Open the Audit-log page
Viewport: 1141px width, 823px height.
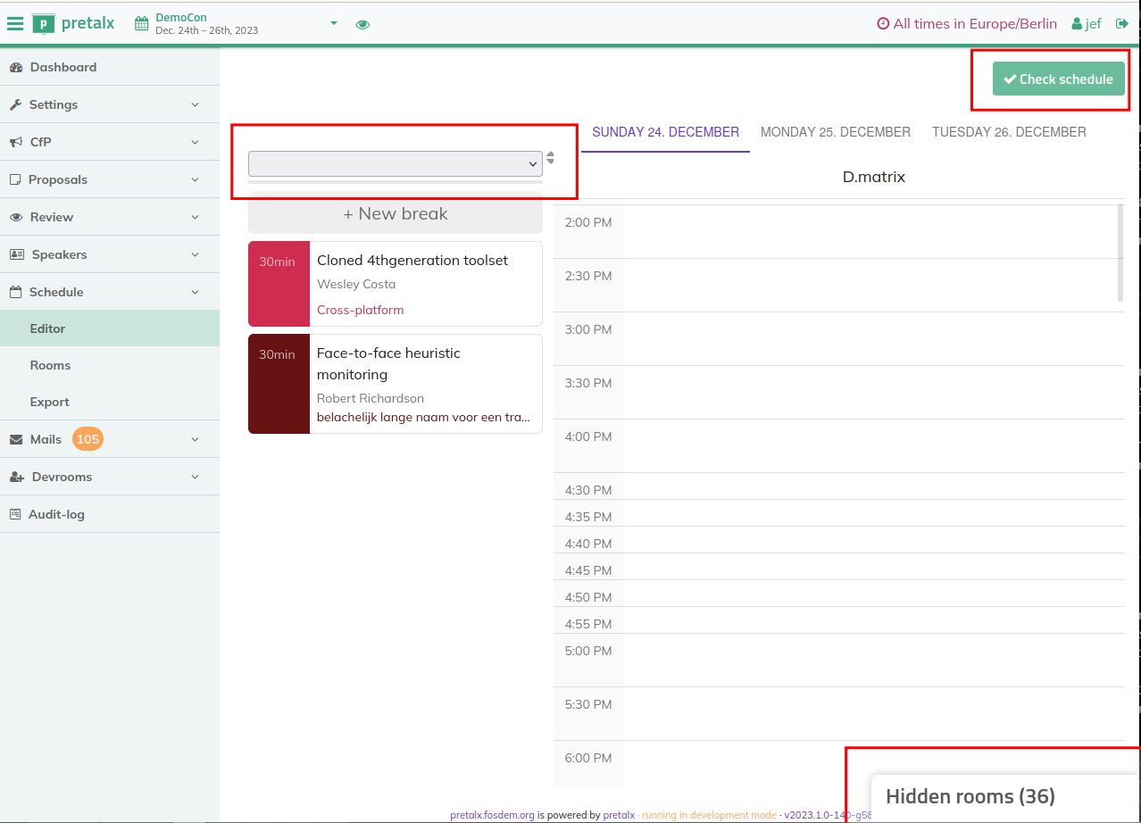[56, 514]
